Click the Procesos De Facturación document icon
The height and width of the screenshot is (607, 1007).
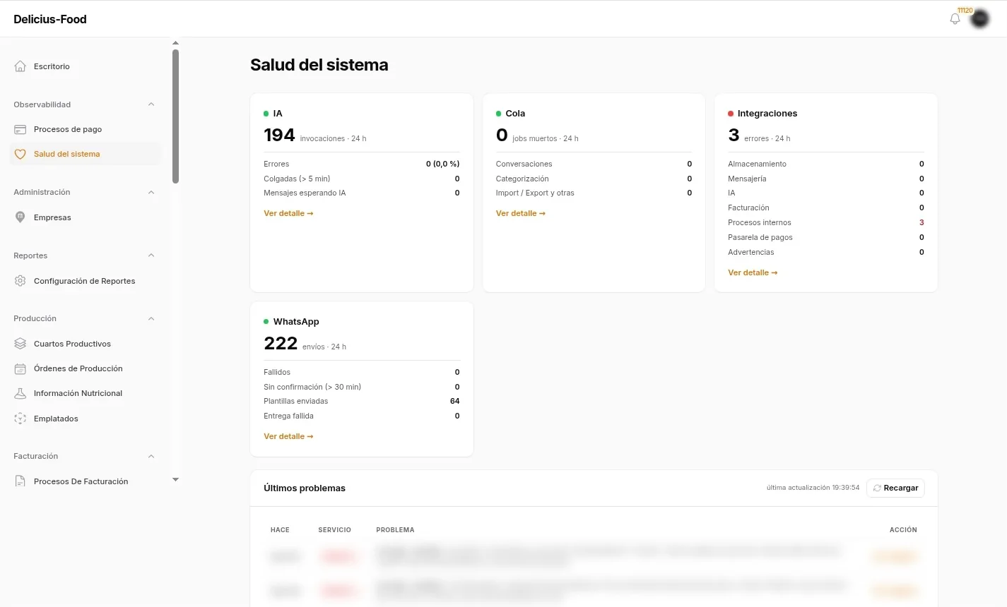click(20, 481)
